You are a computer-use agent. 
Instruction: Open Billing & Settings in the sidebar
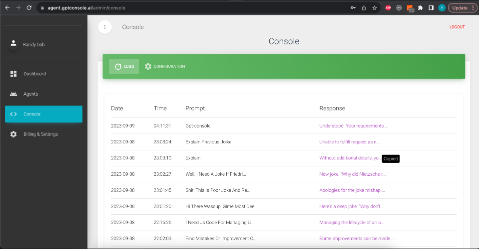click(x=43, y=134)
